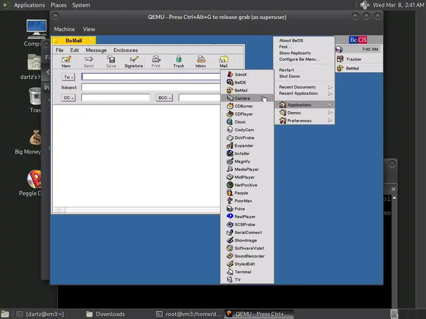The width and height of the screenshot is (426, 319).
Task: Launch Magnify from the menu
Action: tap(247, 161)
